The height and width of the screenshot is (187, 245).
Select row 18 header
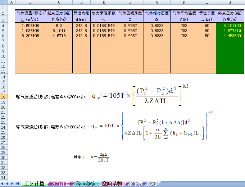(4, 97)
